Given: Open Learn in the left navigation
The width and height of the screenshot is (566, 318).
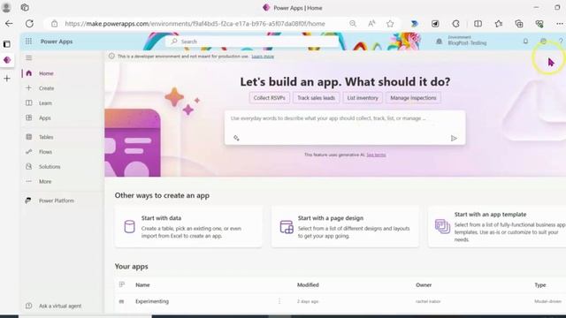Looking at the screenshot, I should [45, 103].
